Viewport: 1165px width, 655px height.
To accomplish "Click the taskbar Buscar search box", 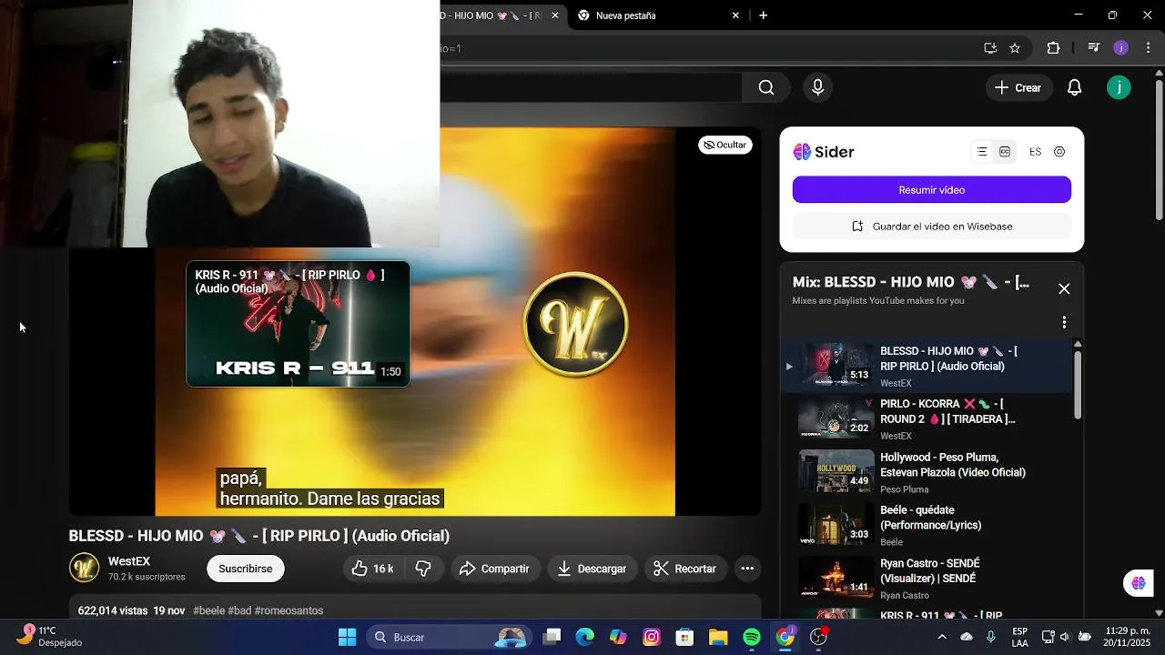I will [450, 637].
